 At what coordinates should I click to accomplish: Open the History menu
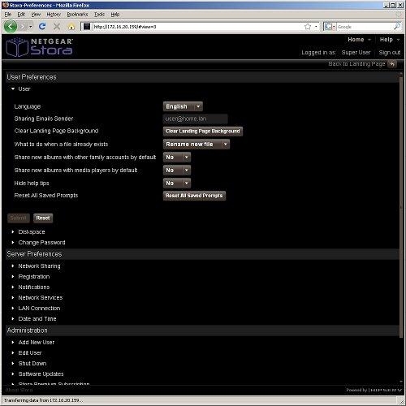(x=54, y=15)
